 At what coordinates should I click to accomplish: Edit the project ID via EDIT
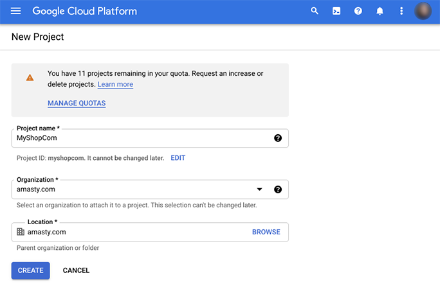pyautogui.click(x=178, y=158)
